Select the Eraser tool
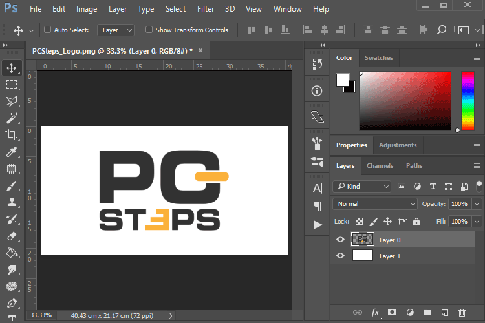The width and height of the screenshot is (485, 323). pyautogui.click(x=12, y=236)
